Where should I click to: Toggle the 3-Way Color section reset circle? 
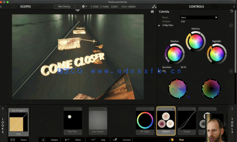tap(231, 26)
